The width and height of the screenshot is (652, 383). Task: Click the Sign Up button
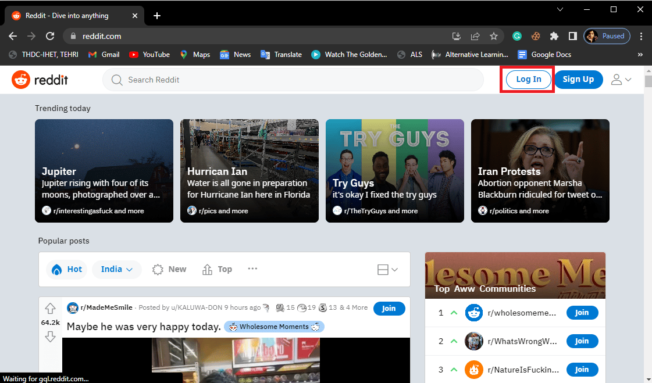coord(578,80)
